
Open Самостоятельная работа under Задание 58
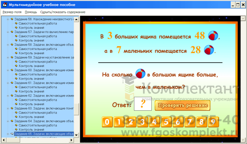[x=38, y=49]
